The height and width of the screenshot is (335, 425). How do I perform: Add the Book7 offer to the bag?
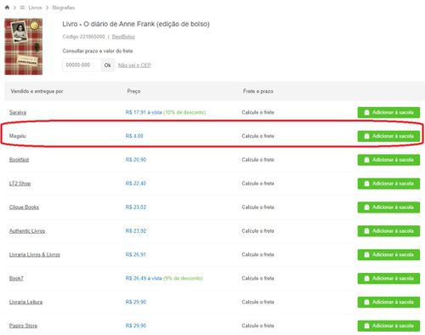pos(388,279)
